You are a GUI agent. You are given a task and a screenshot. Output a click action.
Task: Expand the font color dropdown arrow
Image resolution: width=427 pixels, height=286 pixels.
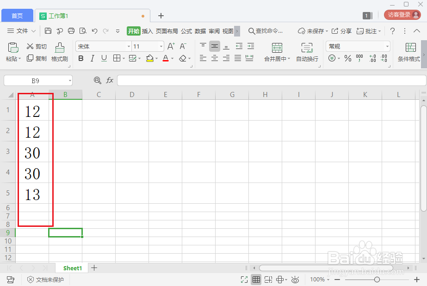pos(173,59)
